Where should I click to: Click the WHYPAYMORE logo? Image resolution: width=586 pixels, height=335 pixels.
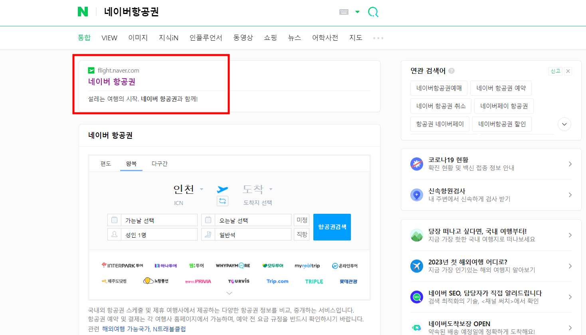233,266
